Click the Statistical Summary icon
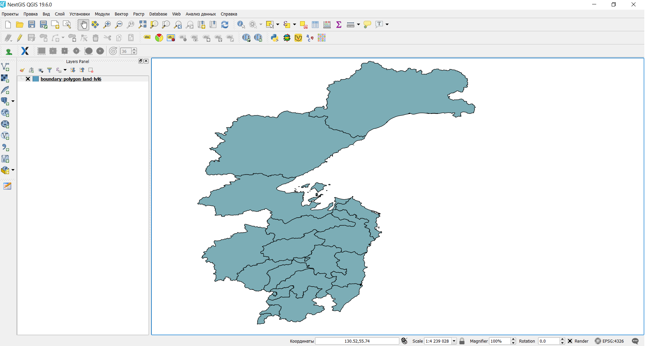 point(338,24)
